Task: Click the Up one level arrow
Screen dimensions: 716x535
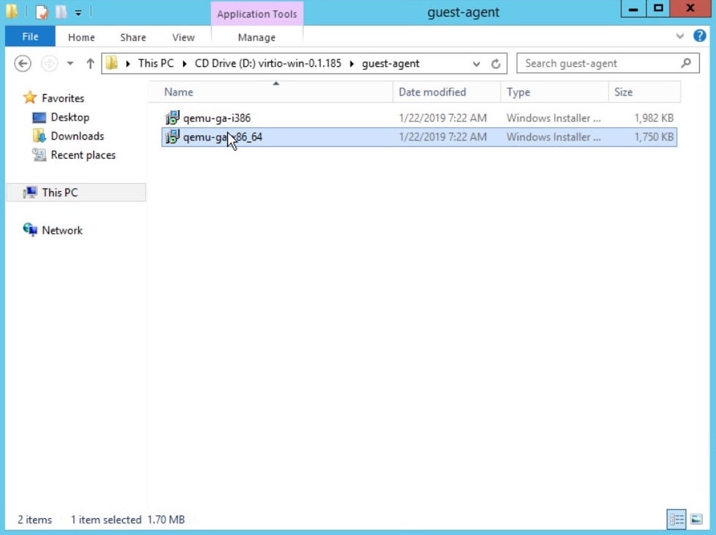Action: click(x=90, y=64)
